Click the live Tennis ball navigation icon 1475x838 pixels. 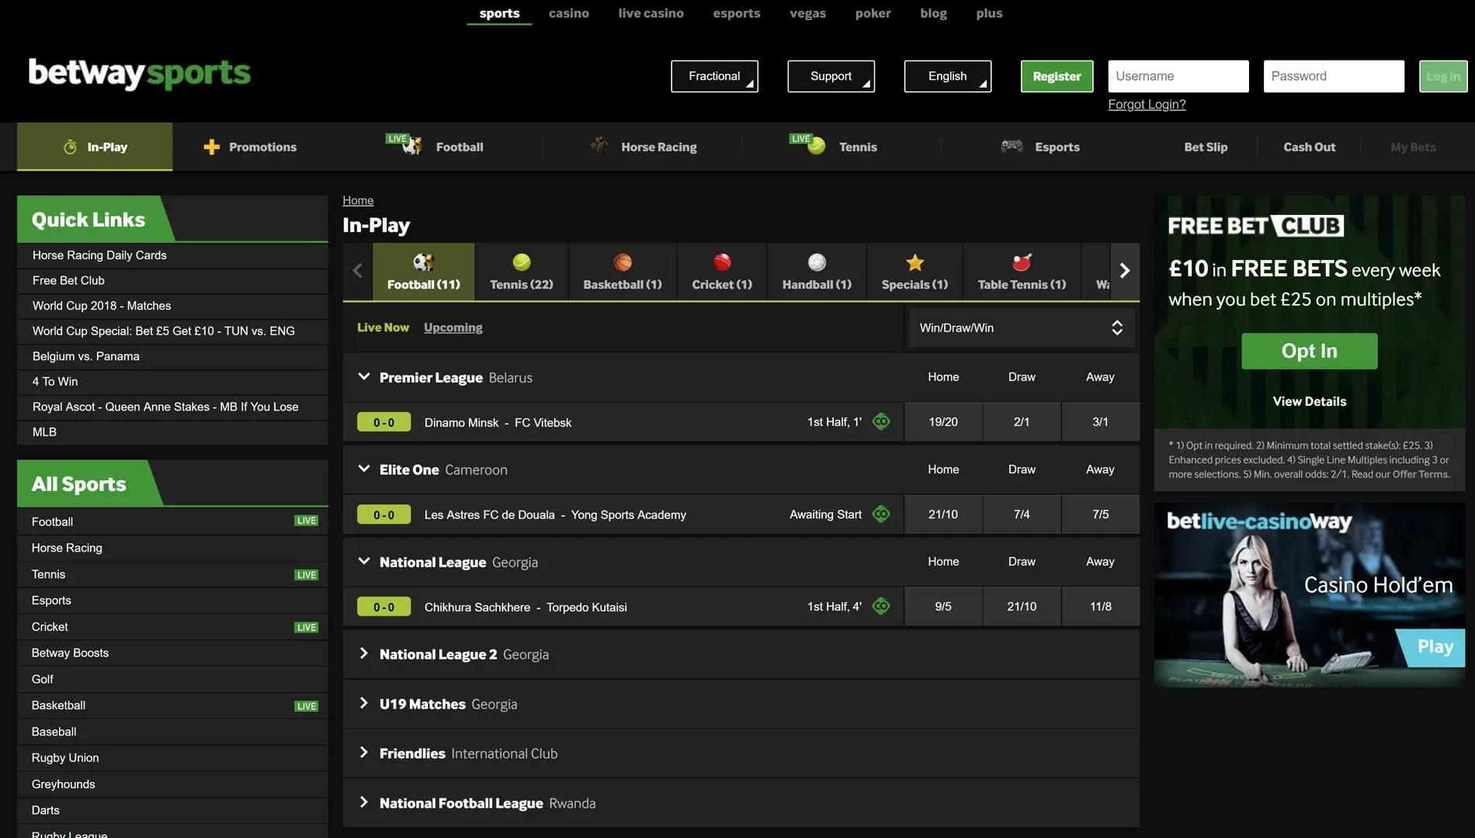pyautogui.click(x=816, y=145)
